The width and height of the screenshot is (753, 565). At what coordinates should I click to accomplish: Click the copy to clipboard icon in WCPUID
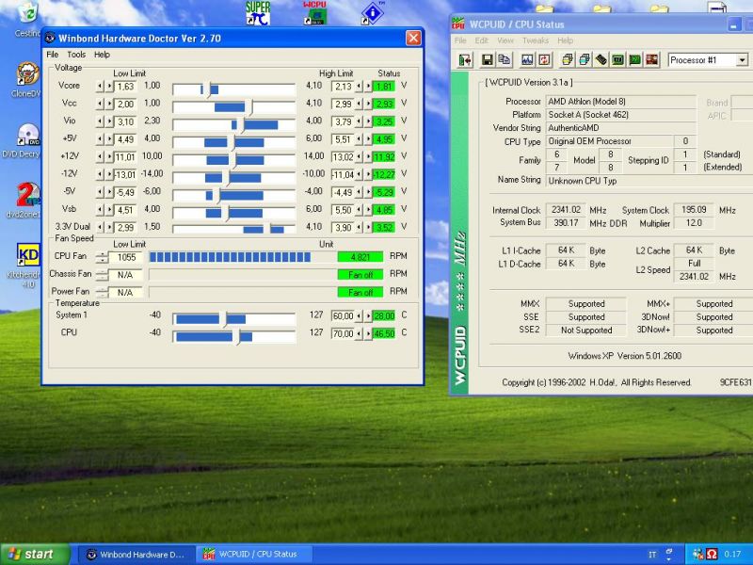505,60
